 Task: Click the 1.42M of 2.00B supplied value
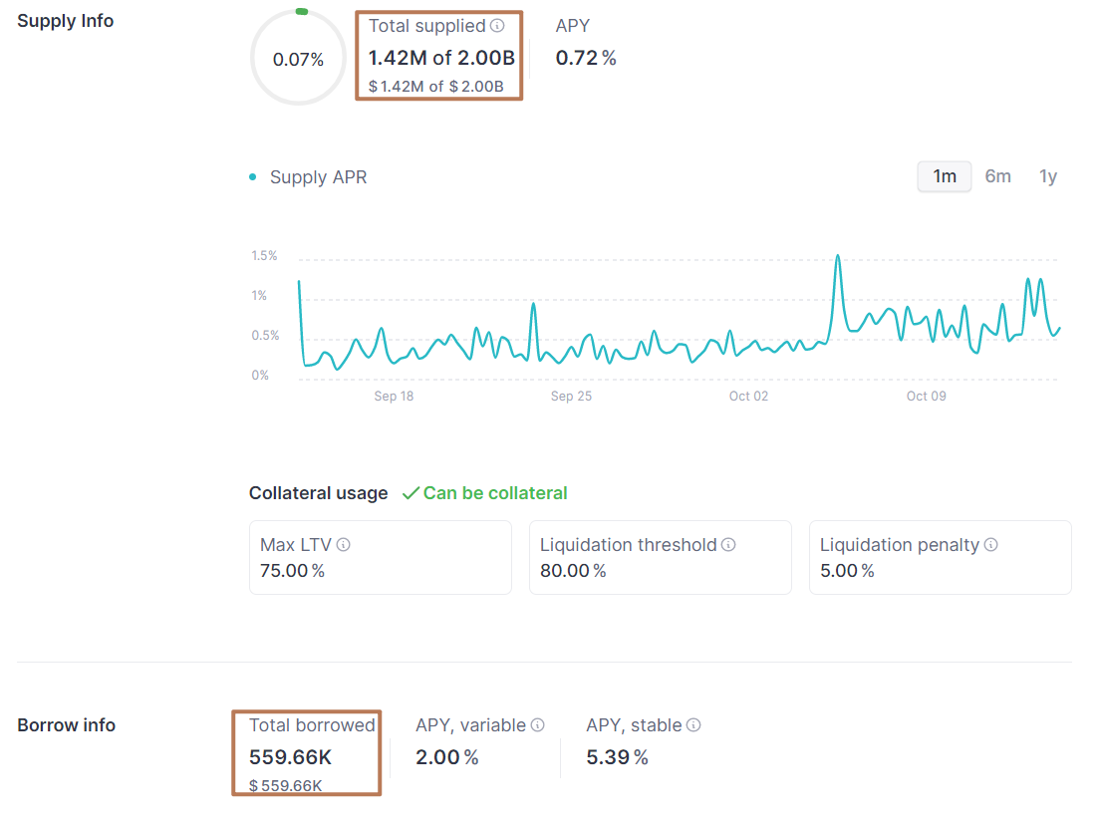441,58
